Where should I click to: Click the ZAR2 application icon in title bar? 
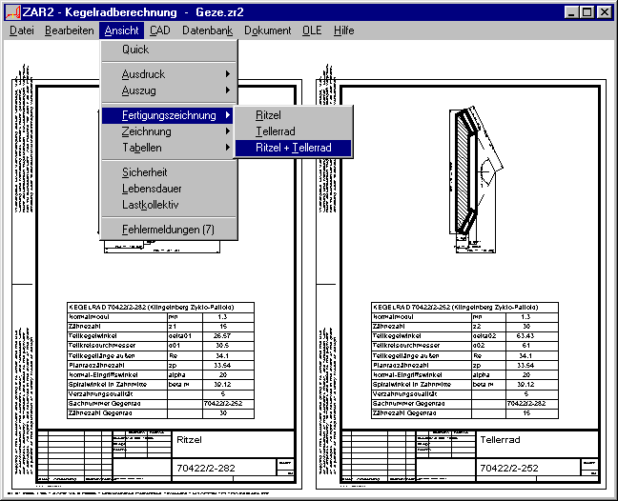point(11,11)
